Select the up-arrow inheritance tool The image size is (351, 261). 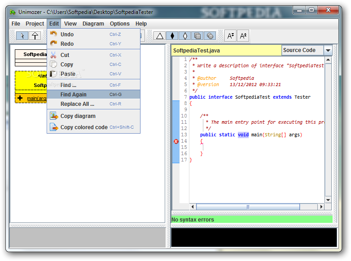35,36
